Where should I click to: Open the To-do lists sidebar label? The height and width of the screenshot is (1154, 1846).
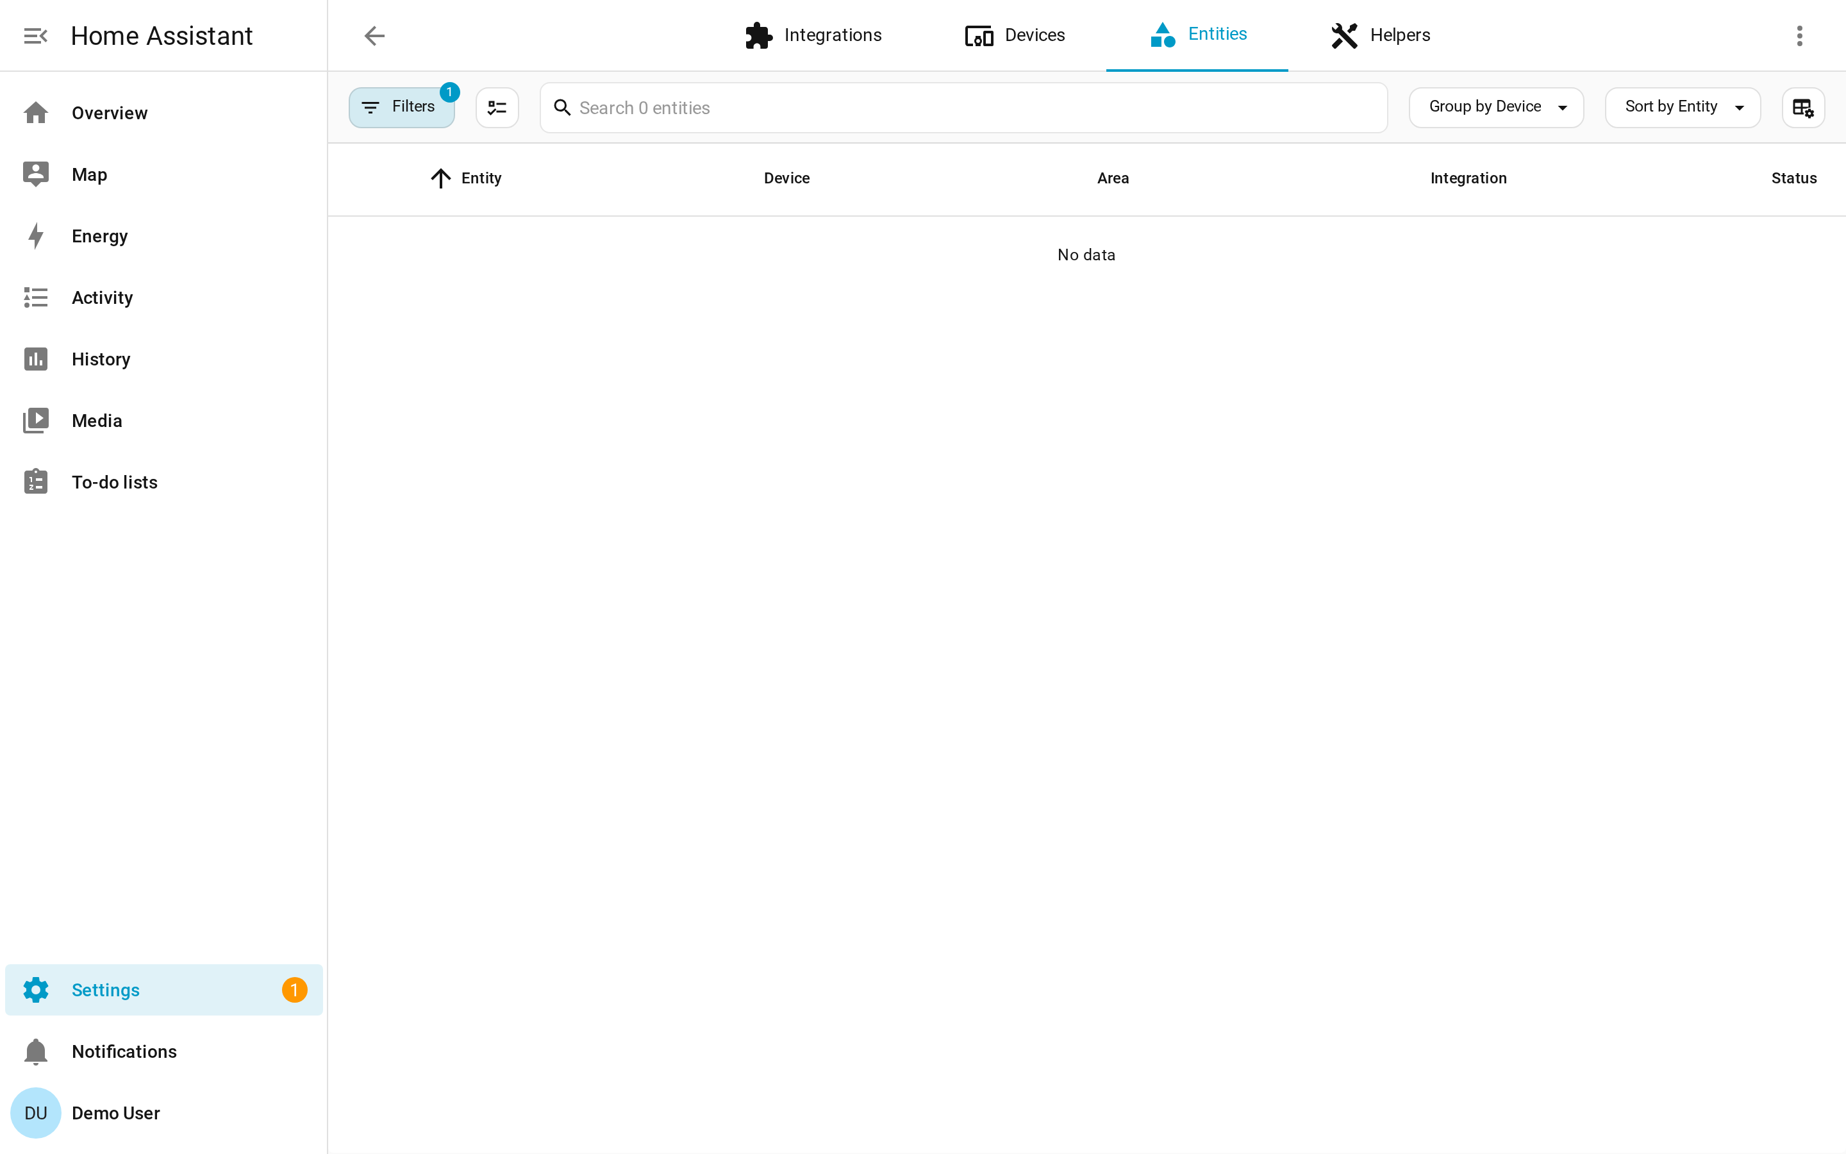115,482
